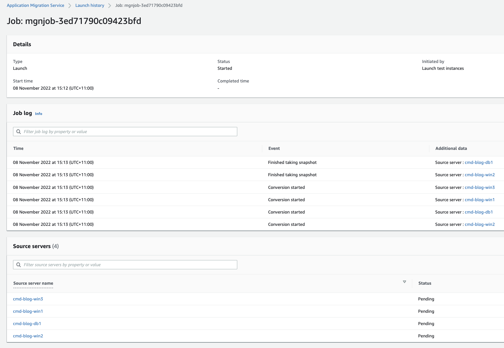Click search icon in source servers filter
This screenshot has height=348, width=504.
18,265
